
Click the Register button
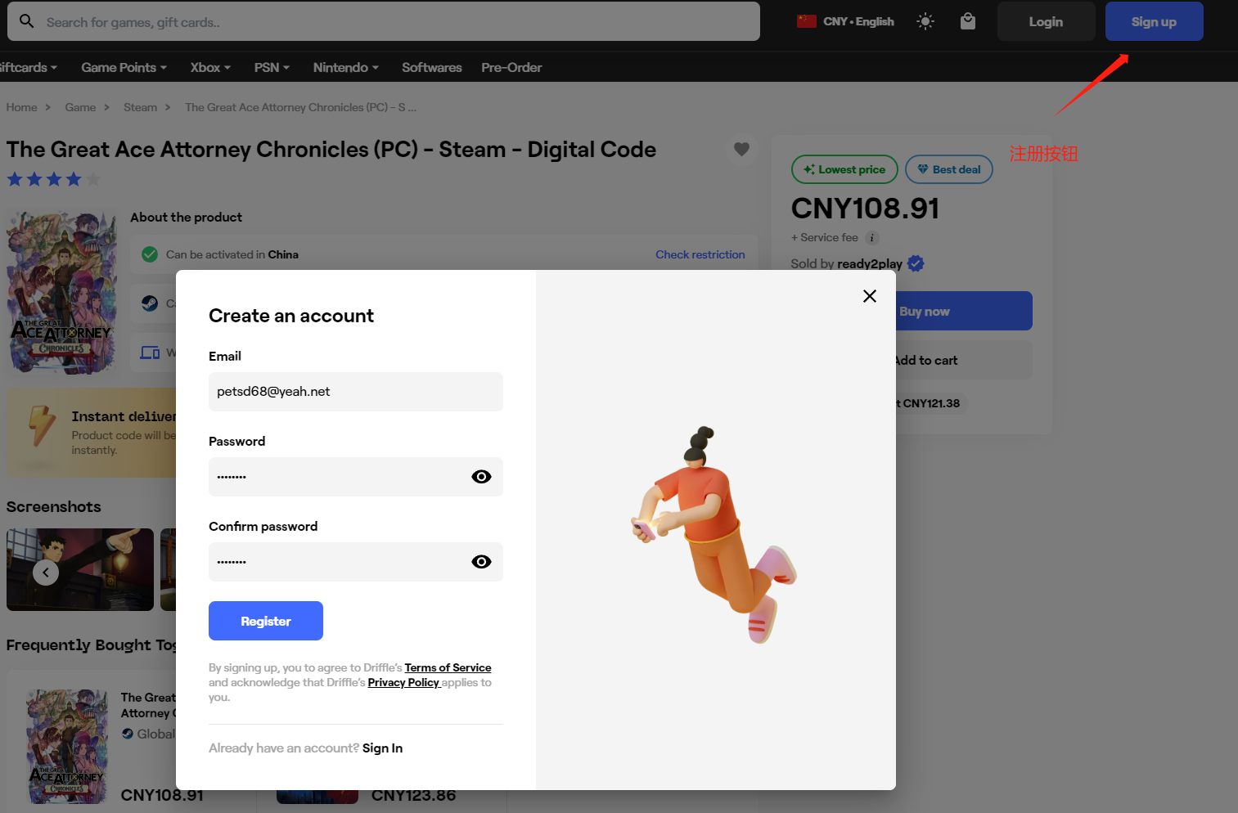pyautogui.click(x=266, y=621)
